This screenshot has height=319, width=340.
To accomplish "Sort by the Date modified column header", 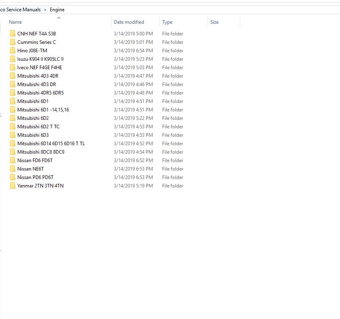I will pyautogui.click(x=129, y=22).
